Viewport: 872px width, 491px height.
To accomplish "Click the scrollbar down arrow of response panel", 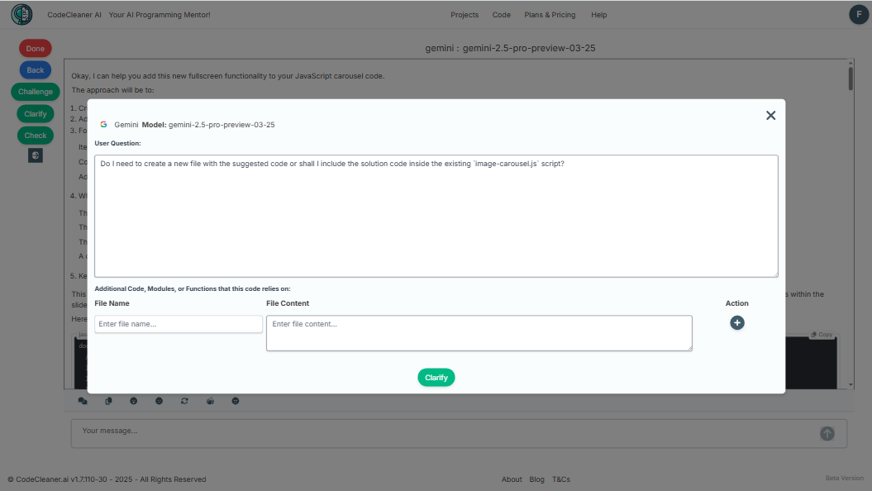I will pos(851,385).
